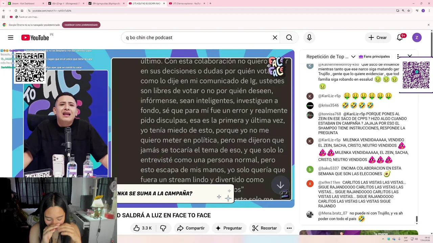433x243 pixels.
Task: Open the YouTube bookmark favicon
Action: click(11, 17)
